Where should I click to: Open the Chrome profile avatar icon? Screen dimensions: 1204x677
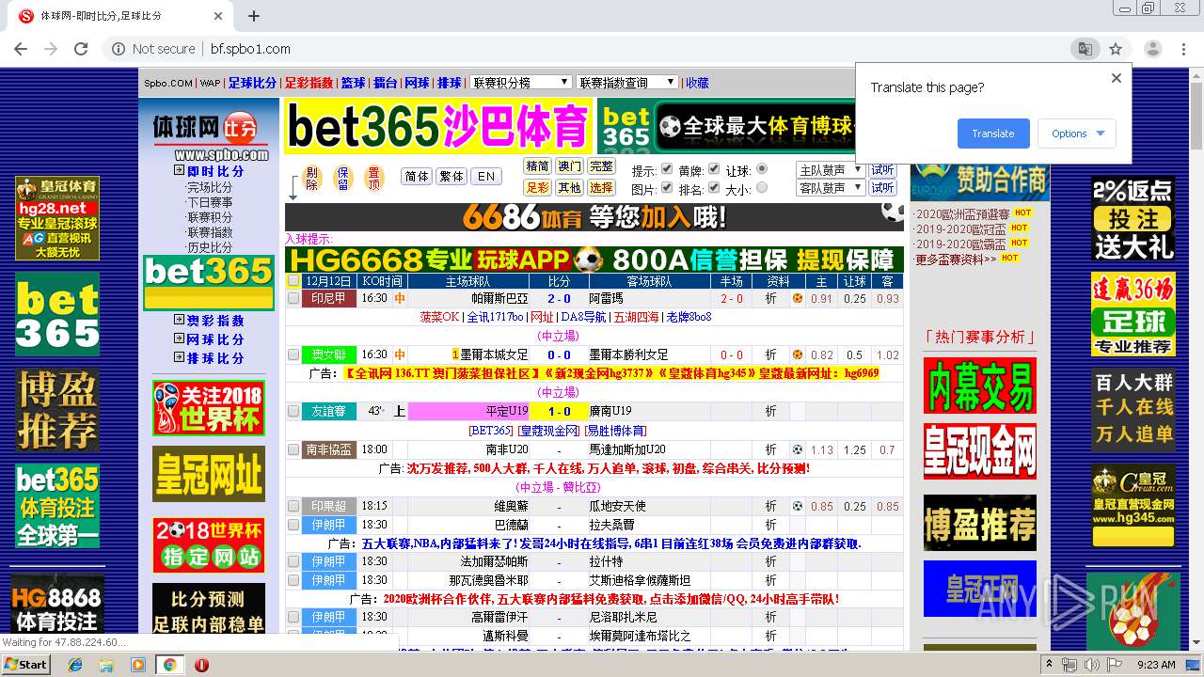tap(1152, 49)
